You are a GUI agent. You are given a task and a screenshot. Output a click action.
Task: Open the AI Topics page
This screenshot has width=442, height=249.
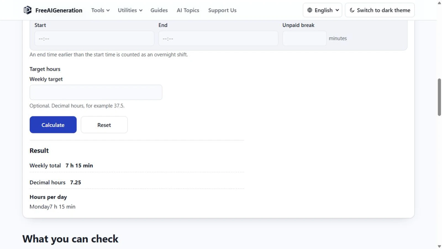(188, 10)
